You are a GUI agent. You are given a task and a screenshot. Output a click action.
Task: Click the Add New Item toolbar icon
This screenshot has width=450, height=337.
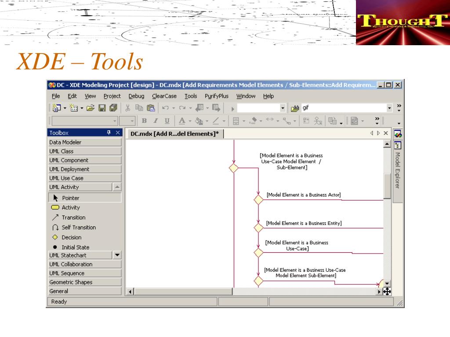(x=74, y=108)
